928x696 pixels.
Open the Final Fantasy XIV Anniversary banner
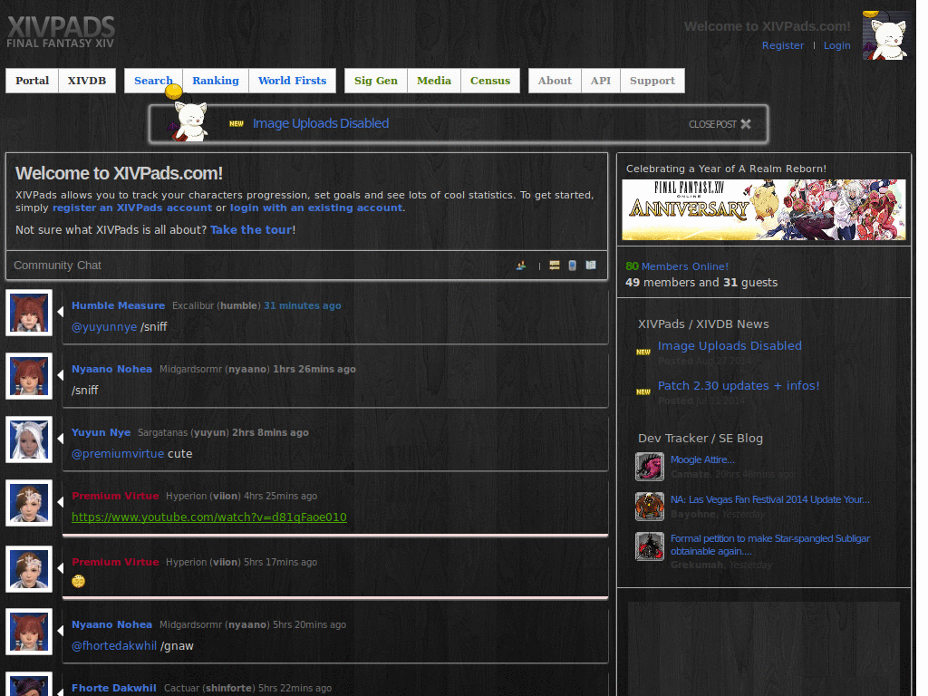click(x=763, y=209)
